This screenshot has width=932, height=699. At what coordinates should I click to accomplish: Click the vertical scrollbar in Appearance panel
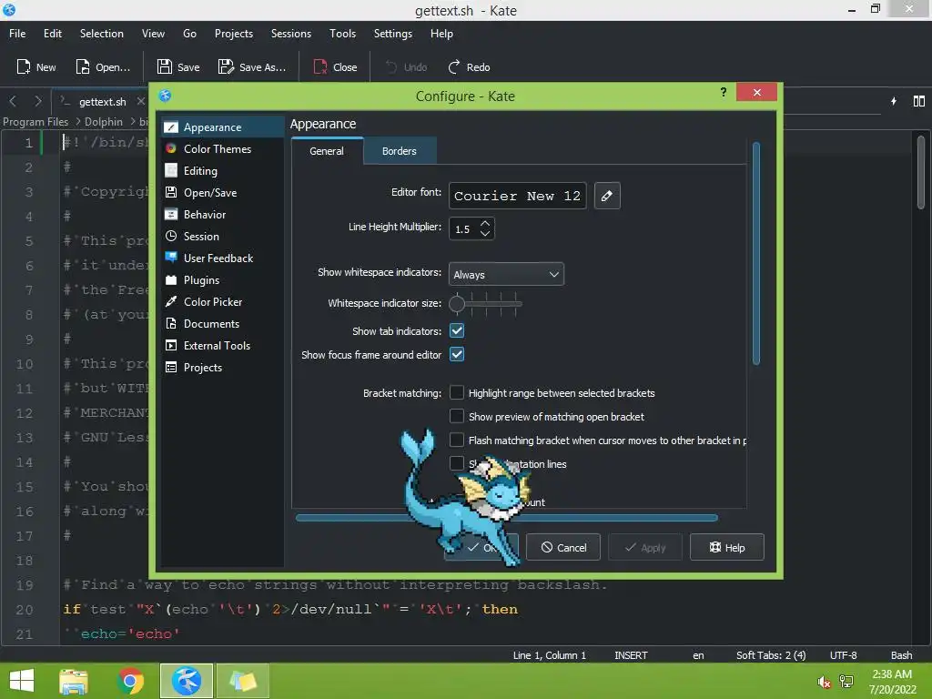pyautogui.click(x=756, y=253)
